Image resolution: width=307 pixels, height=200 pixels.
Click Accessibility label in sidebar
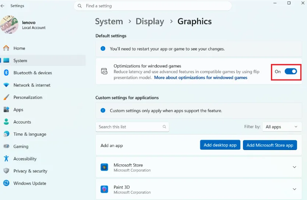point(25,158)
